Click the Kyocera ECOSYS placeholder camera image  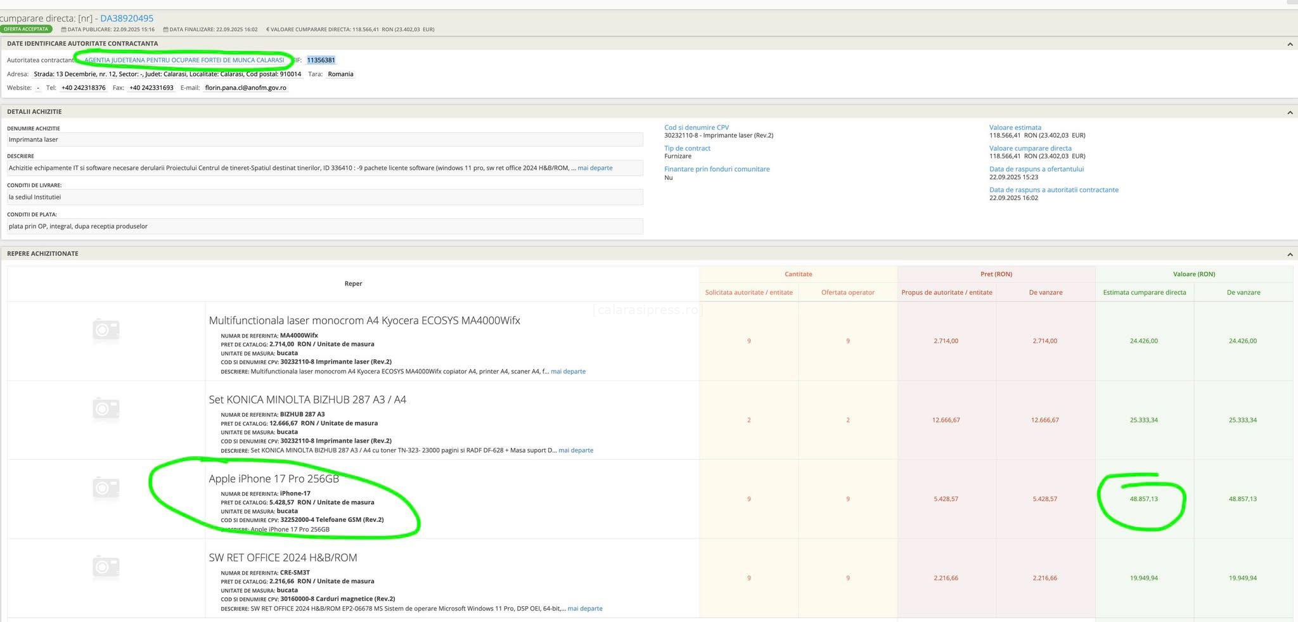click(x=106, y=329)
